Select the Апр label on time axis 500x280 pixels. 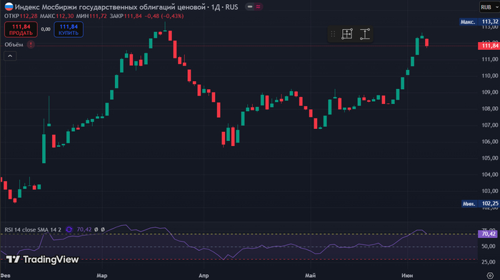pyautogui.click(x=204, y=276)
